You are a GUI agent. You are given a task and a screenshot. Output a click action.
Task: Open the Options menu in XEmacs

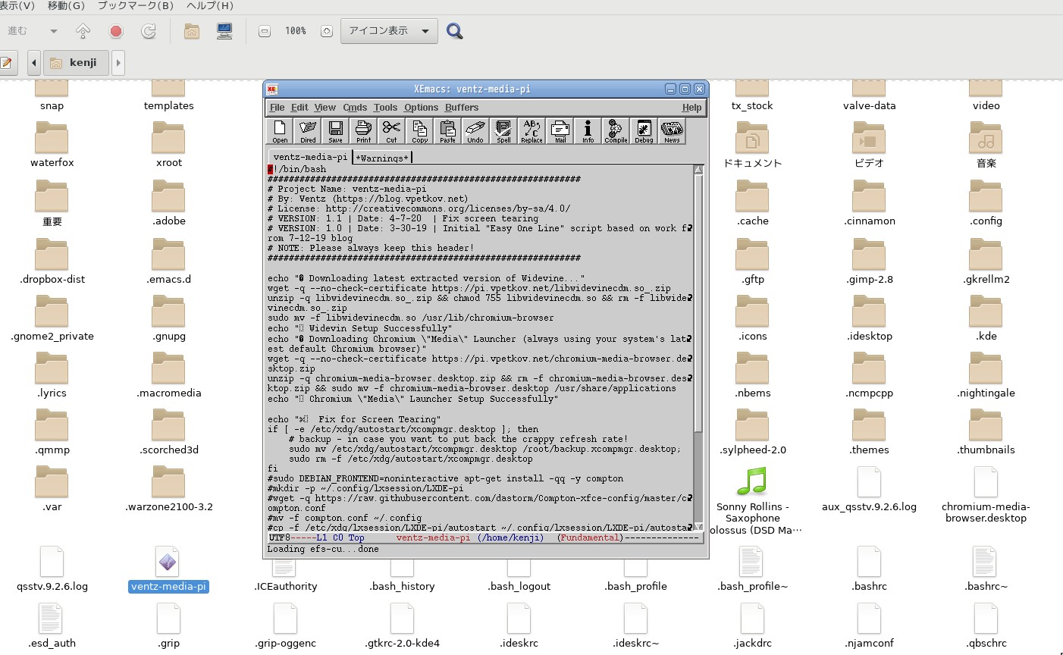pos(421,108)
